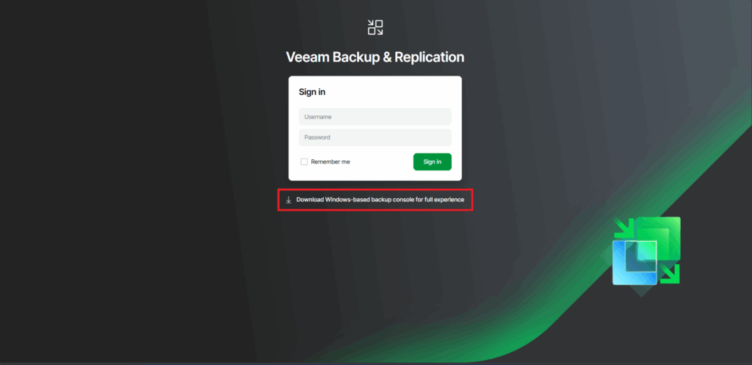Click the download arrow icon below the form

(x=289, y=200)
